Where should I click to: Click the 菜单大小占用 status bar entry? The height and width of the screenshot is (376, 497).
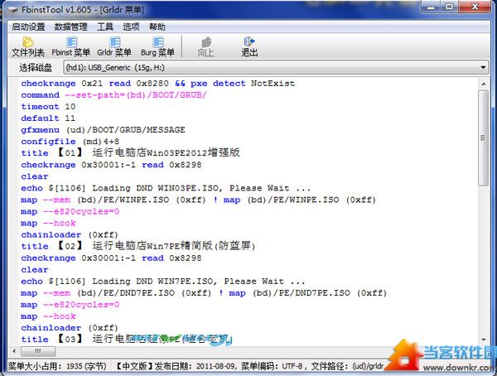point(57,367)
